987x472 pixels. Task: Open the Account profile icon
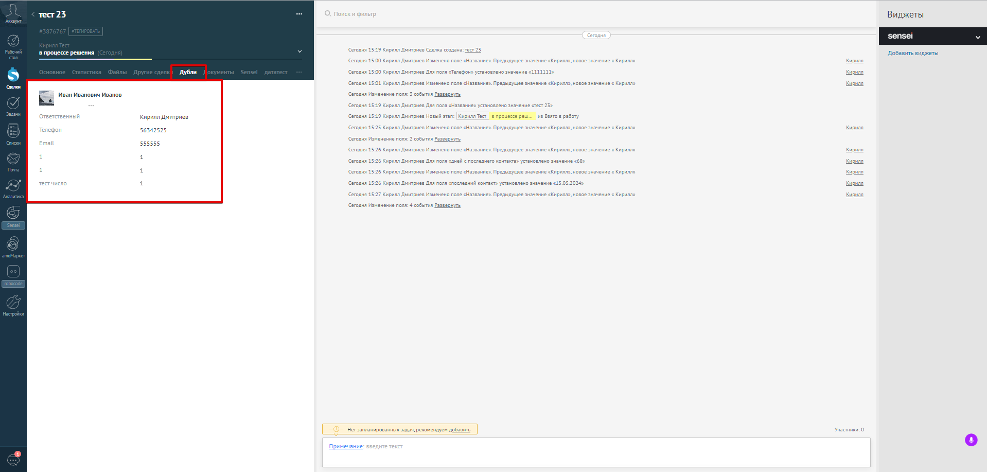point(13,12)
